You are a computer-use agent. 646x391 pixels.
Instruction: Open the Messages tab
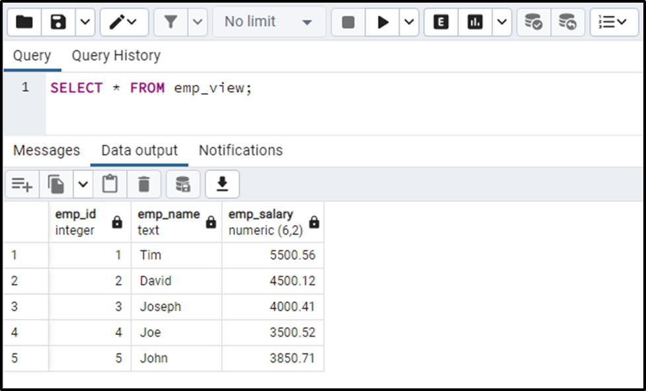pos(46,151)
